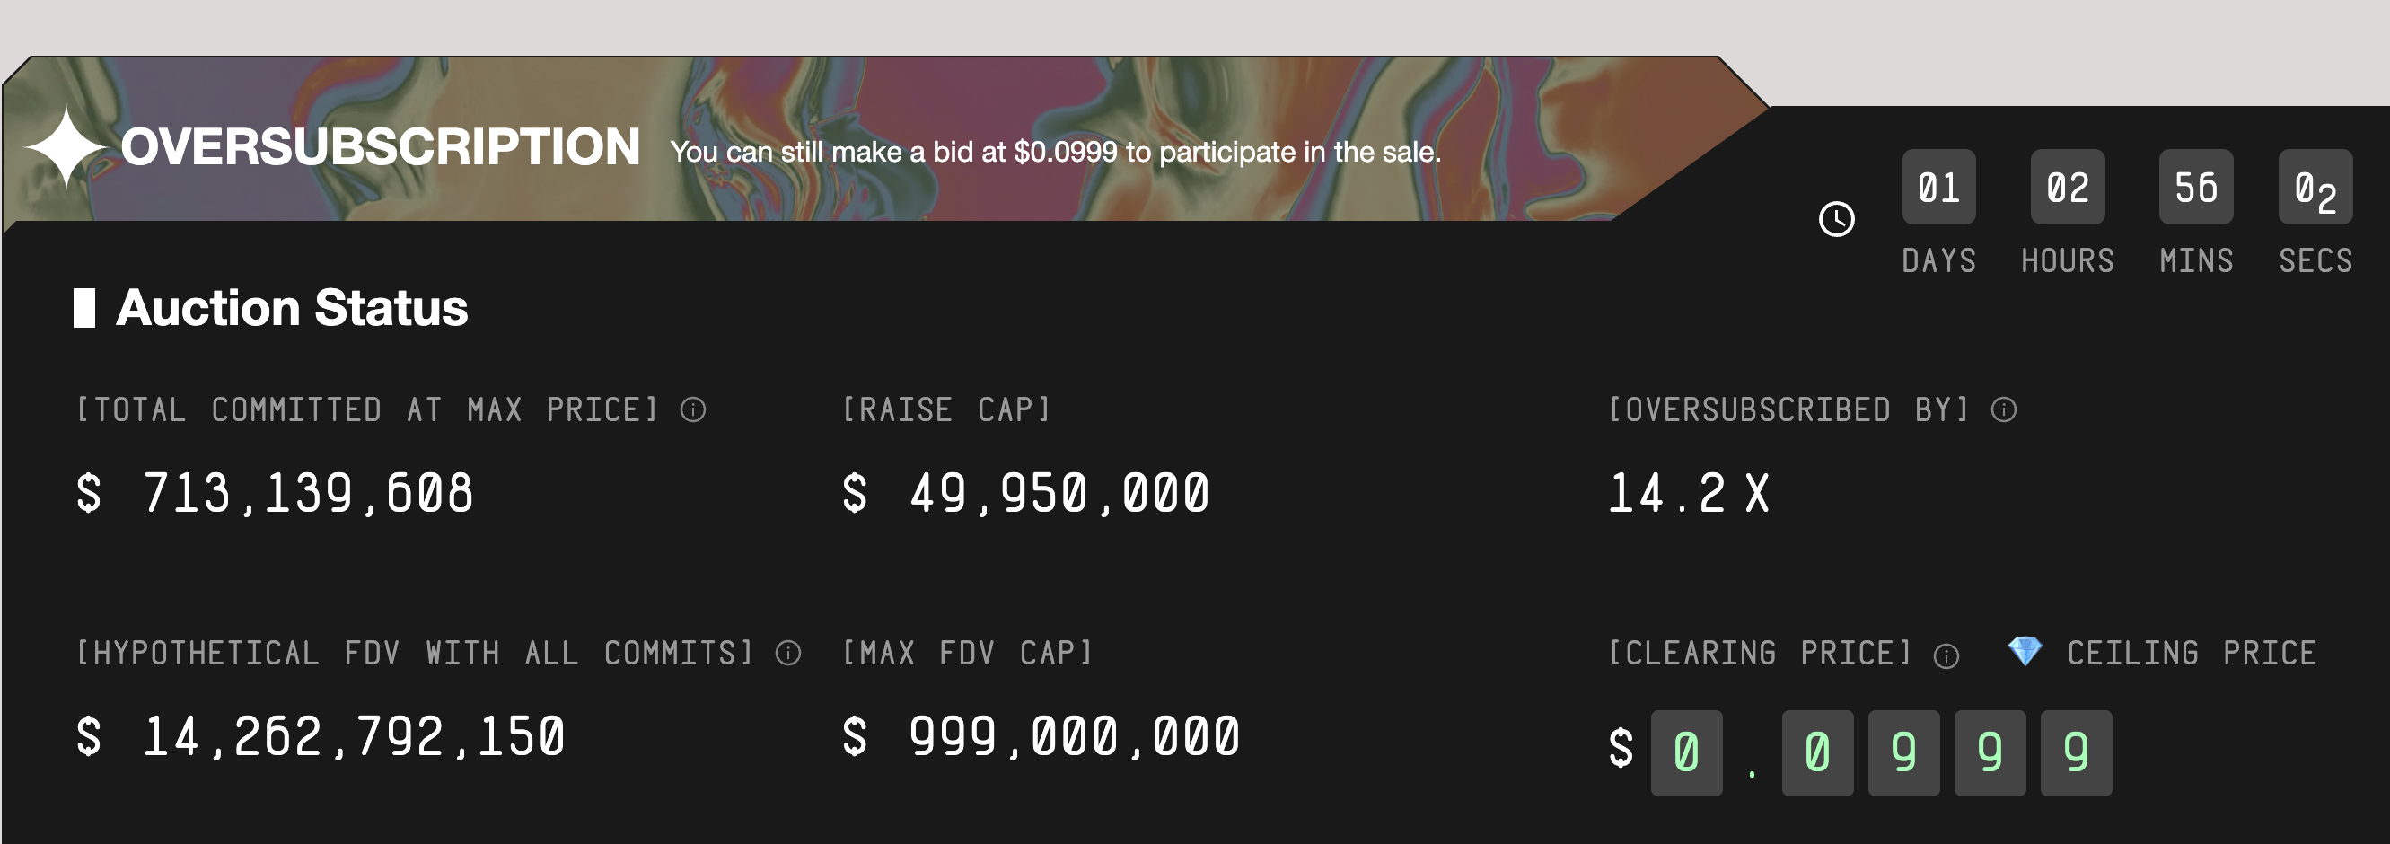This screenshot has height=844, width=2390.
Task: Click the white star icon beside Oversubscription
Action: click(65, 147)
